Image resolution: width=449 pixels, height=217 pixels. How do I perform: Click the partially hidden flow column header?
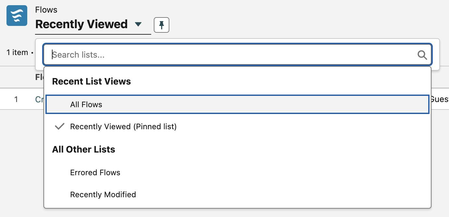(39, 77)
